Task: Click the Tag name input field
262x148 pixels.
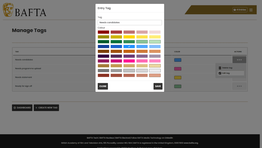Action: click(130, 22)
